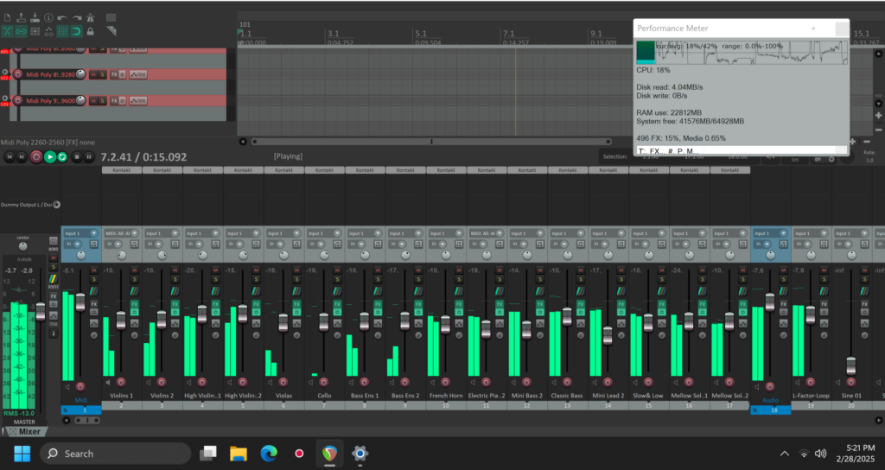Click TRIM envelope button on Midi Poly 9..9600

click(x=138, y=100)
